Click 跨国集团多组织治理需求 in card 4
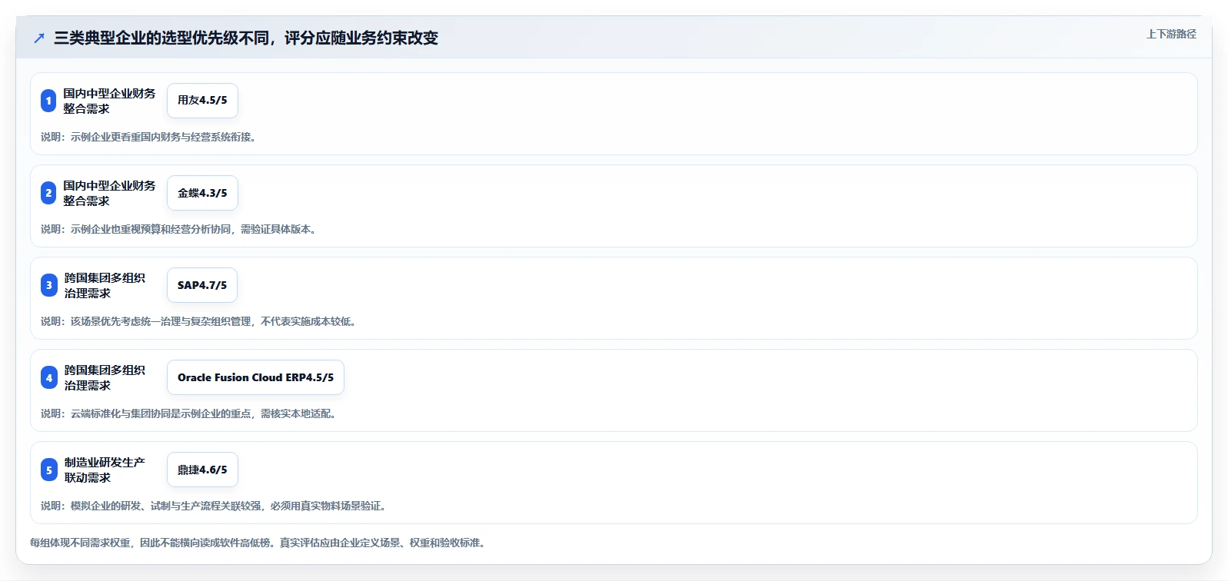The image size is (1228, 581). (105, 377)
